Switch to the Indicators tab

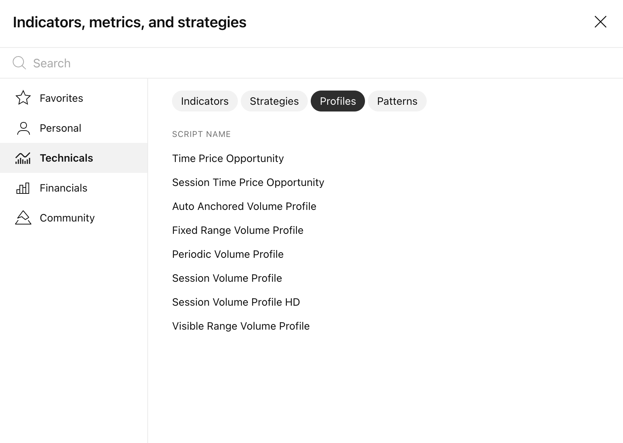click(205, 101)
